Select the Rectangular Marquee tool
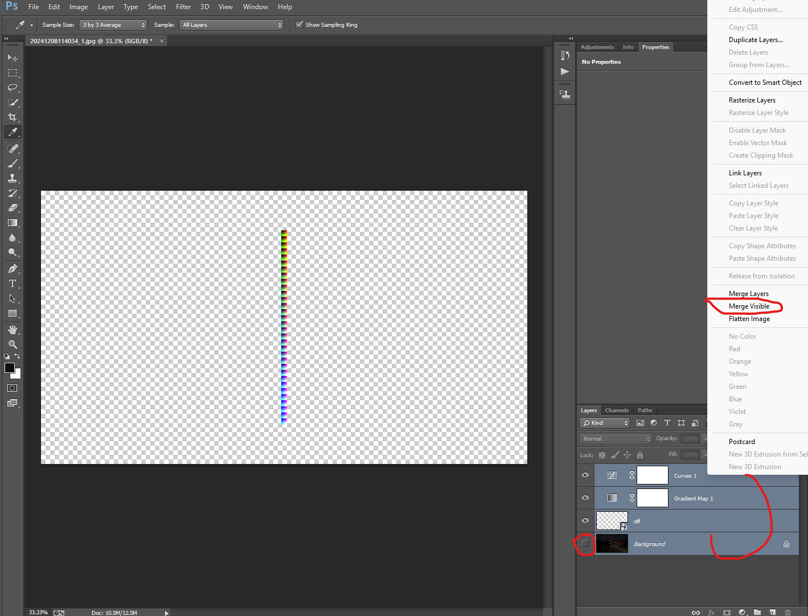Image resolution: width=808 pixels, height=616 pixels. [x=13, y=73]
